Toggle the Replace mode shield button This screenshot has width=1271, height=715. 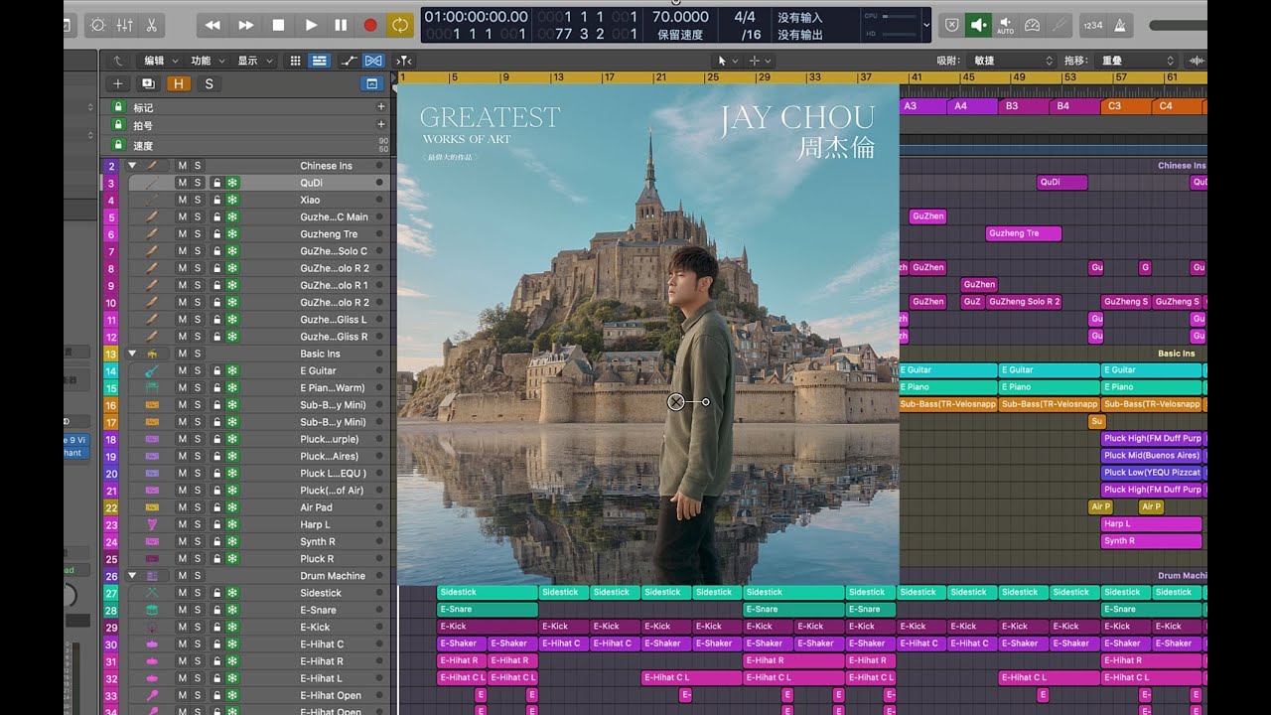[951, 25]
